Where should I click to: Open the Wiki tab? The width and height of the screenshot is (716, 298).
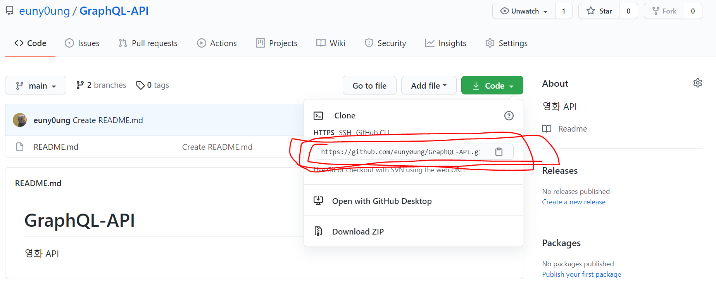[x=331, y=43]
